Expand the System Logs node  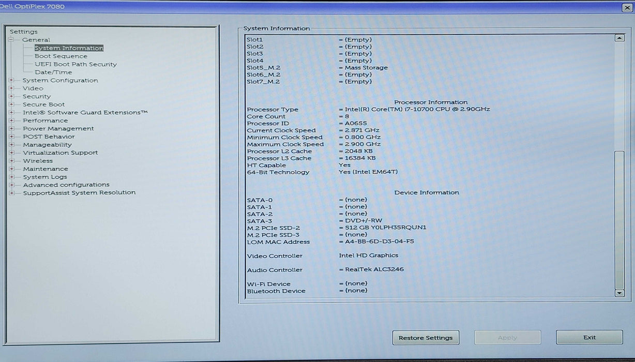coord(11,177)
